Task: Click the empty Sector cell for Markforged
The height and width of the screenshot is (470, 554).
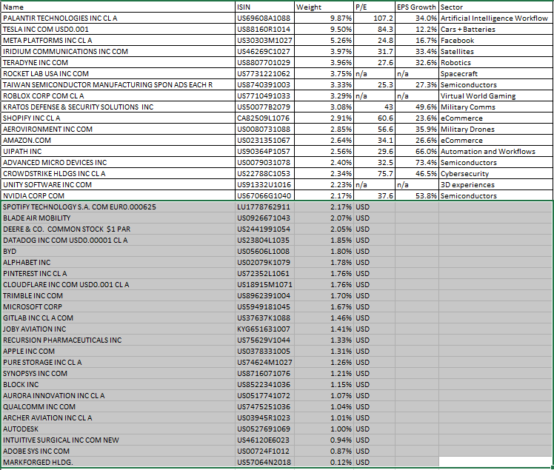Action: tap(496, 463)
